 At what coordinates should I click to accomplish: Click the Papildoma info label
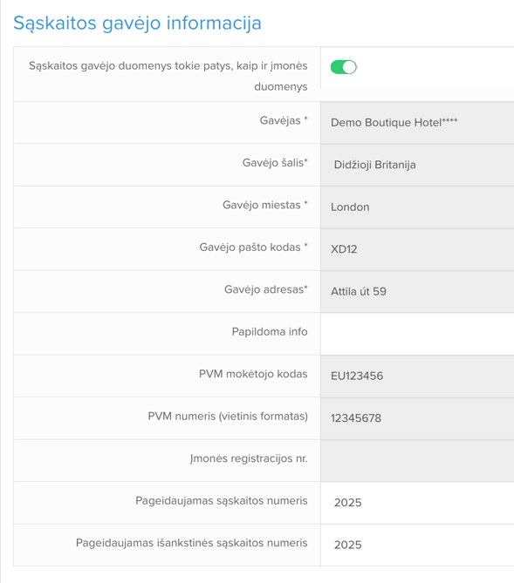[x=270, y=332]
